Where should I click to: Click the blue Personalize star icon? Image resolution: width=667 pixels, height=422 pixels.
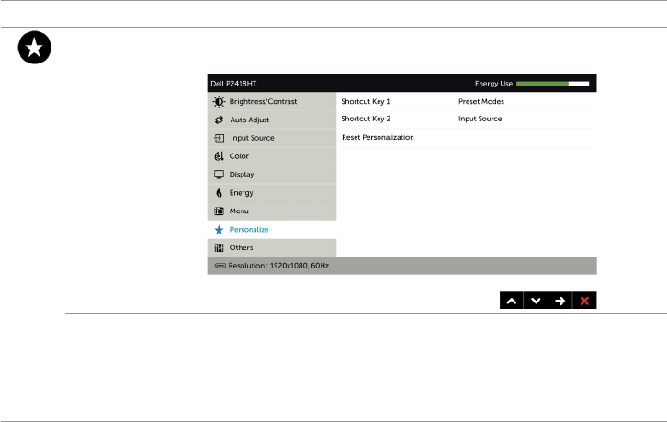pyautogui.click(x=219, y=230)
